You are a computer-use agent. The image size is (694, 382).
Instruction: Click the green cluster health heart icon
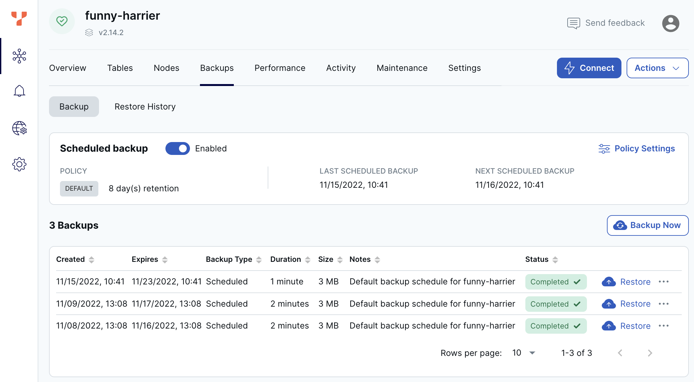(62, 21)
